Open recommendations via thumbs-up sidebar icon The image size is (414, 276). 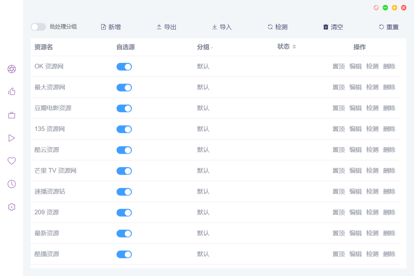point(11,92)
